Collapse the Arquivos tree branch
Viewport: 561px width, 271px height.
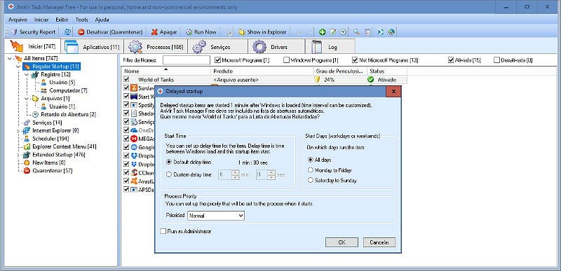coord(27,99)
